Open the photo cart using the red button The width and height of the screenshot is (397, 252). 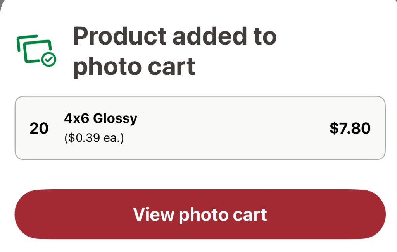[x=200, y=214]
